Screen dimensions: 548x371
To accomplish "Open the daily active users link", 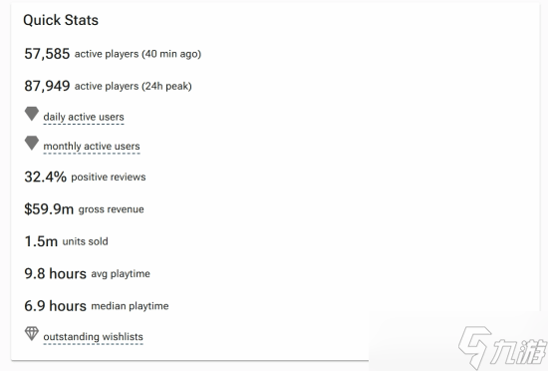I will 84,117.
